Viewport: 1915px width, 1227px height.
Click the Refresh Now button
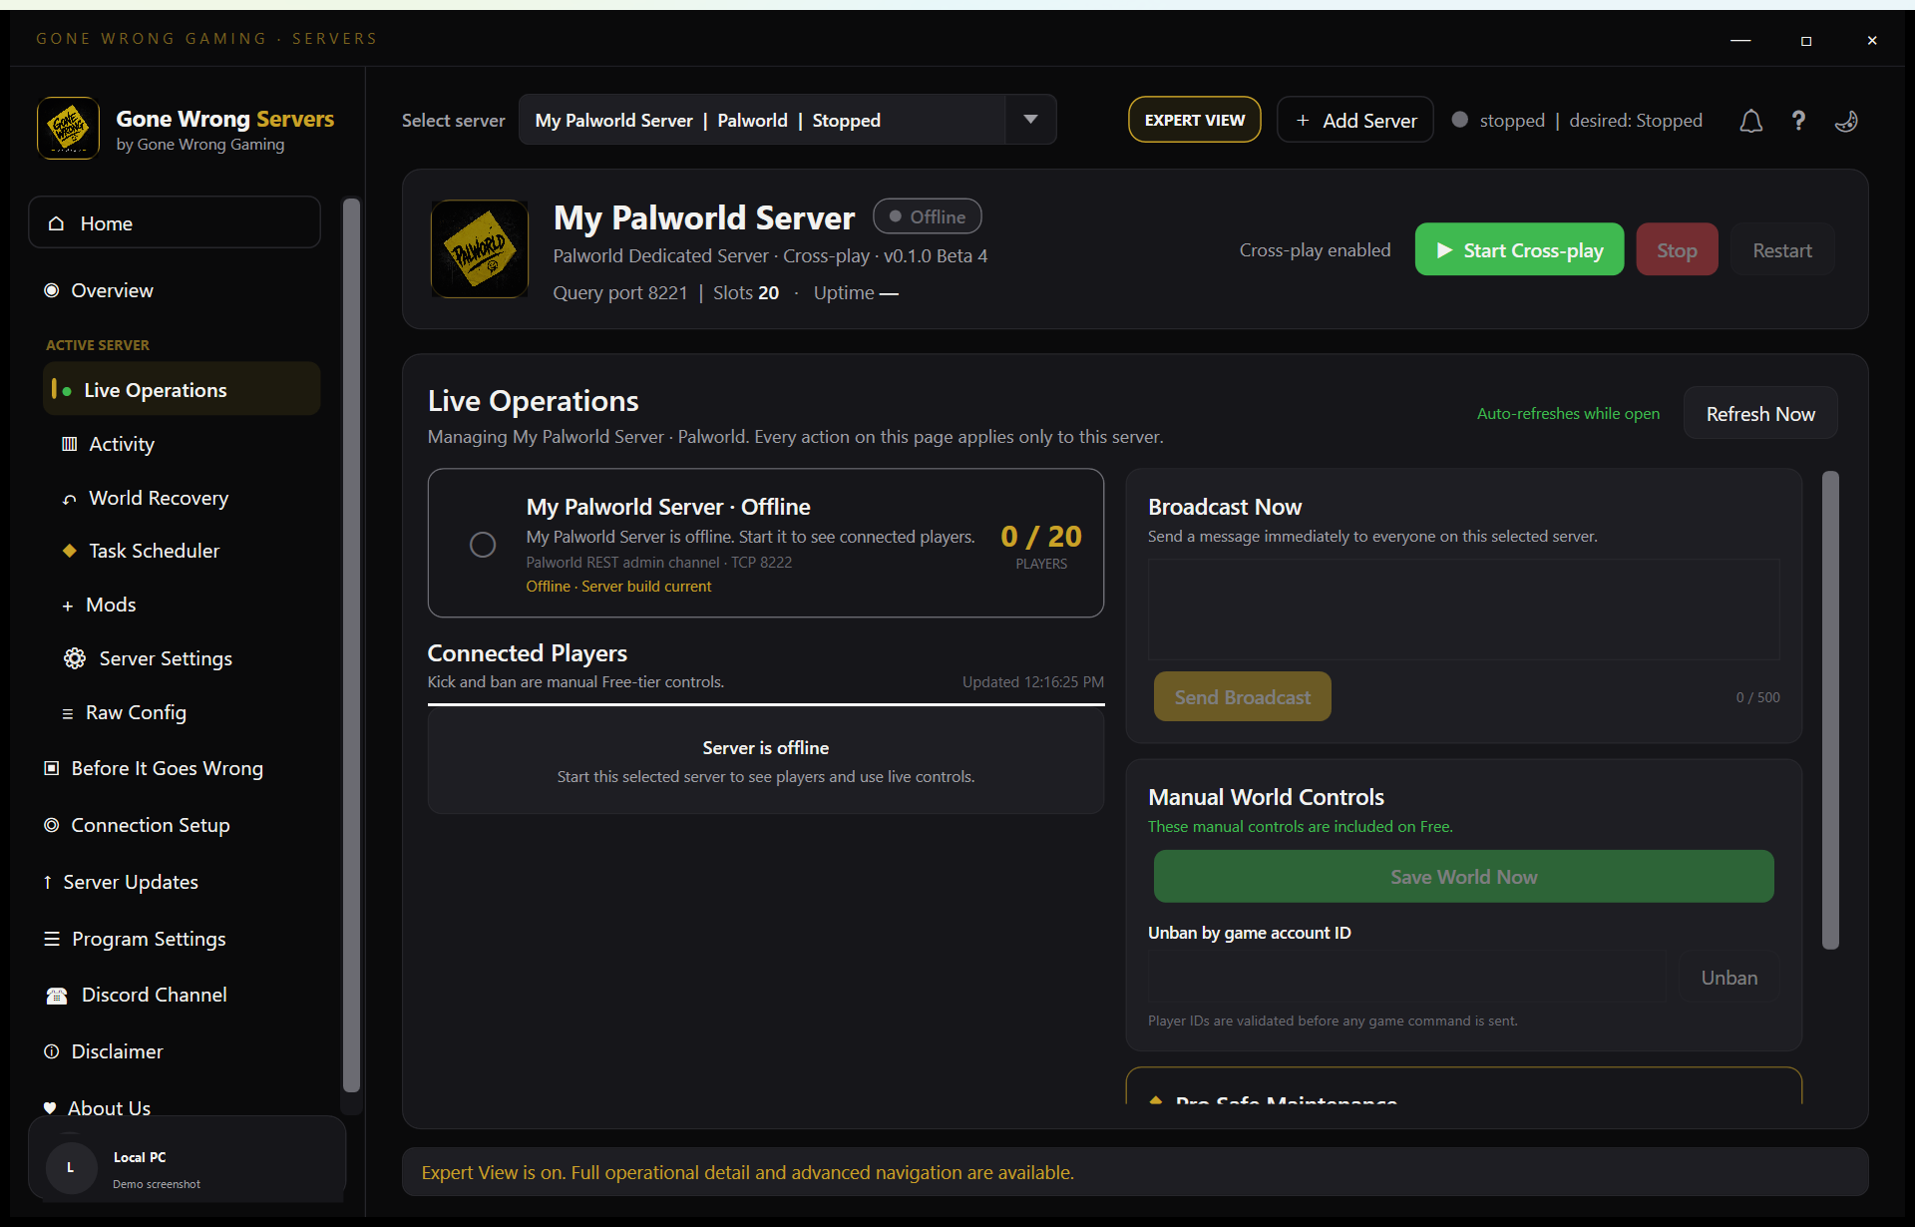click(x=1760, y=413)
